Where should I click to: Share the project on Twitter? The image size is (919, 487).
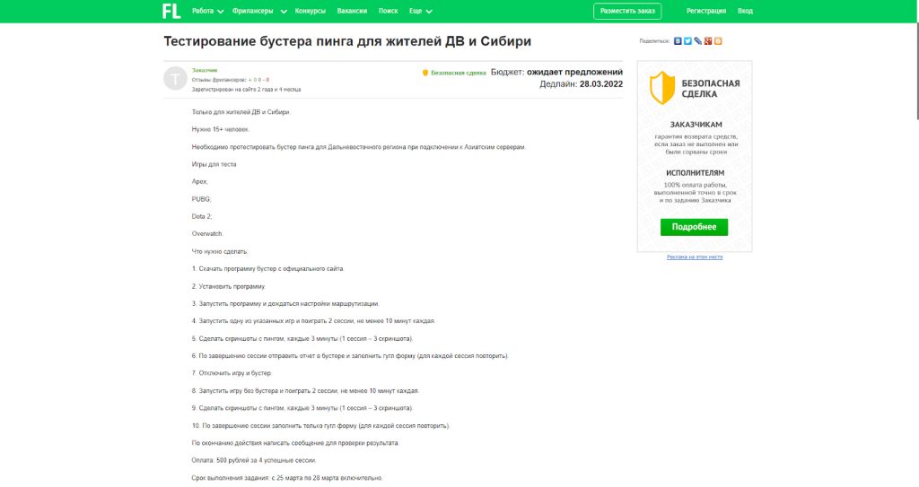coord(687,41)
